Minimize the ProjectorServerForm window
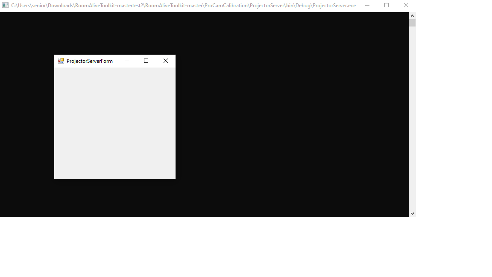This screenshot has height=277, width=492. [126, 61]
